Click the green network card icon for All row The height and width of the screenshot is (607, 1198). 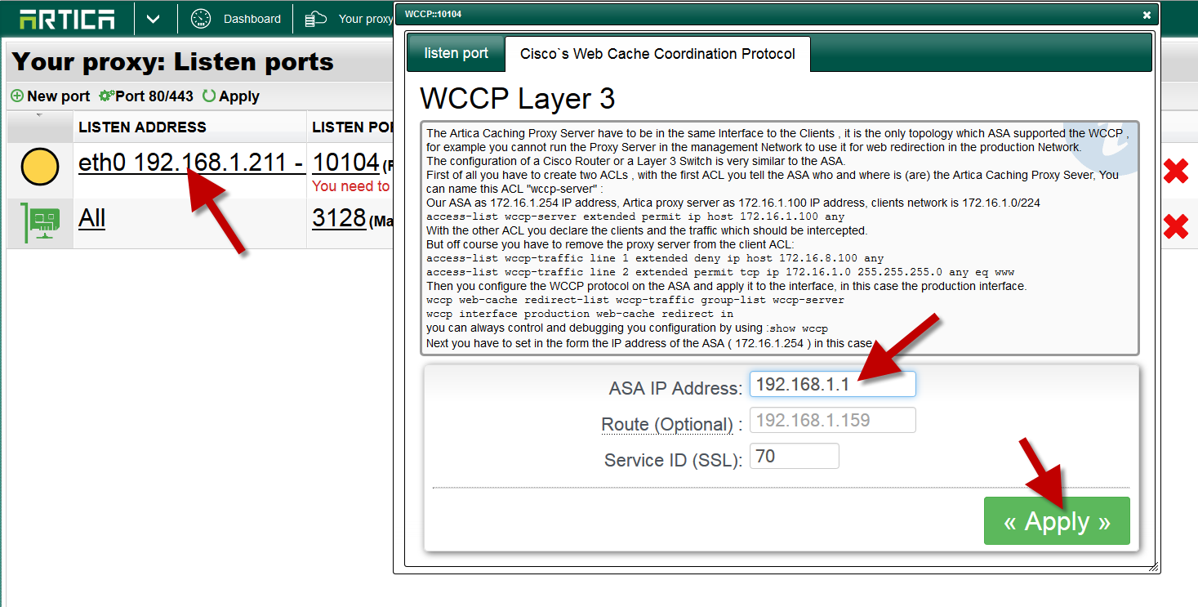point(40,225)
